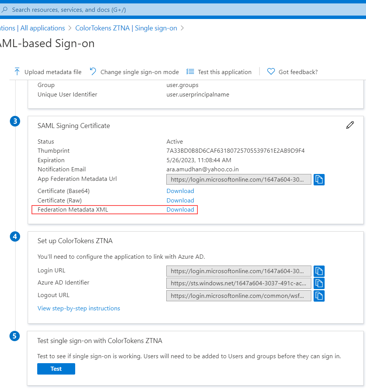Click the App Federation Metadata Url field

[238, 179]
